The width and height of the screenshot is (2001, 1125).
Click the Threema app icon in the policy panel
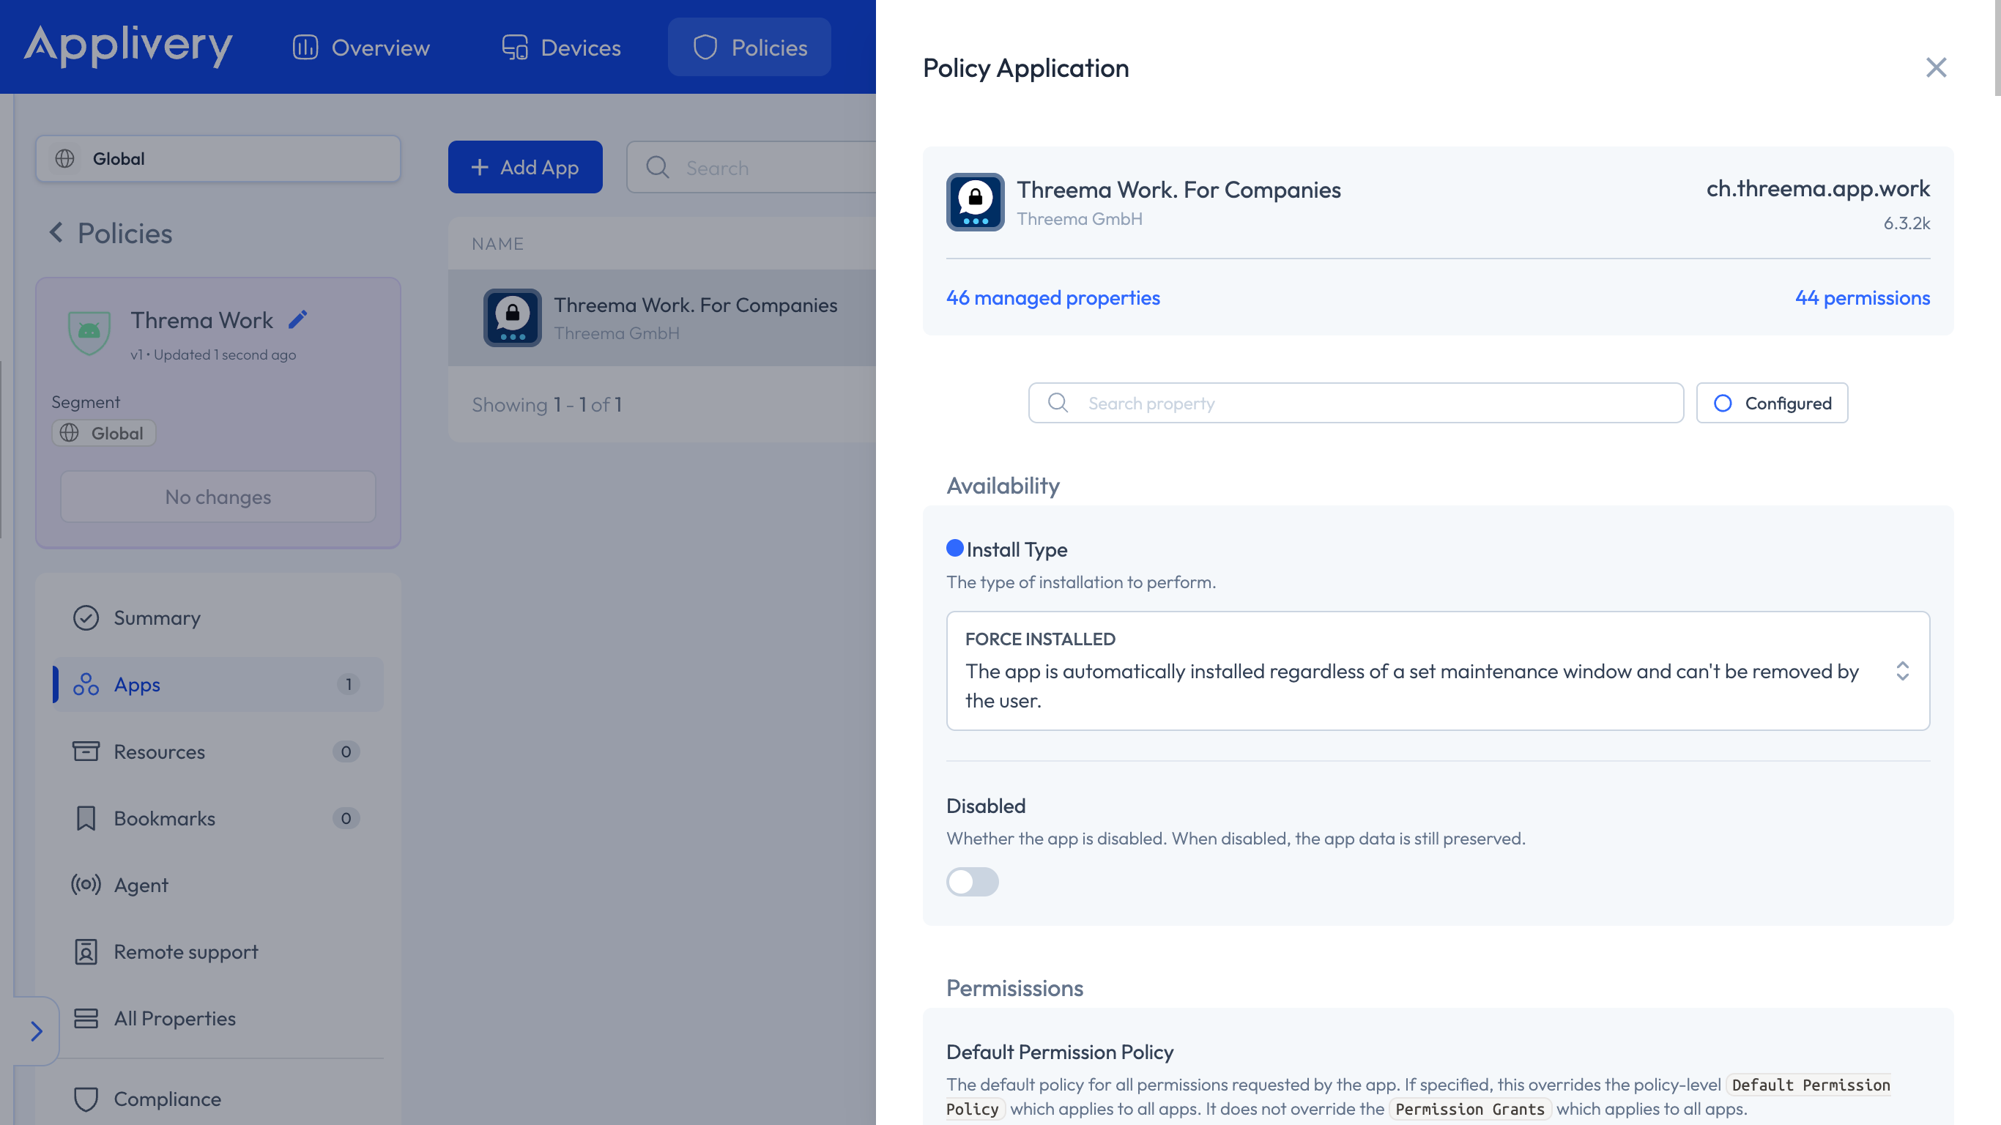tap(975, 202)
